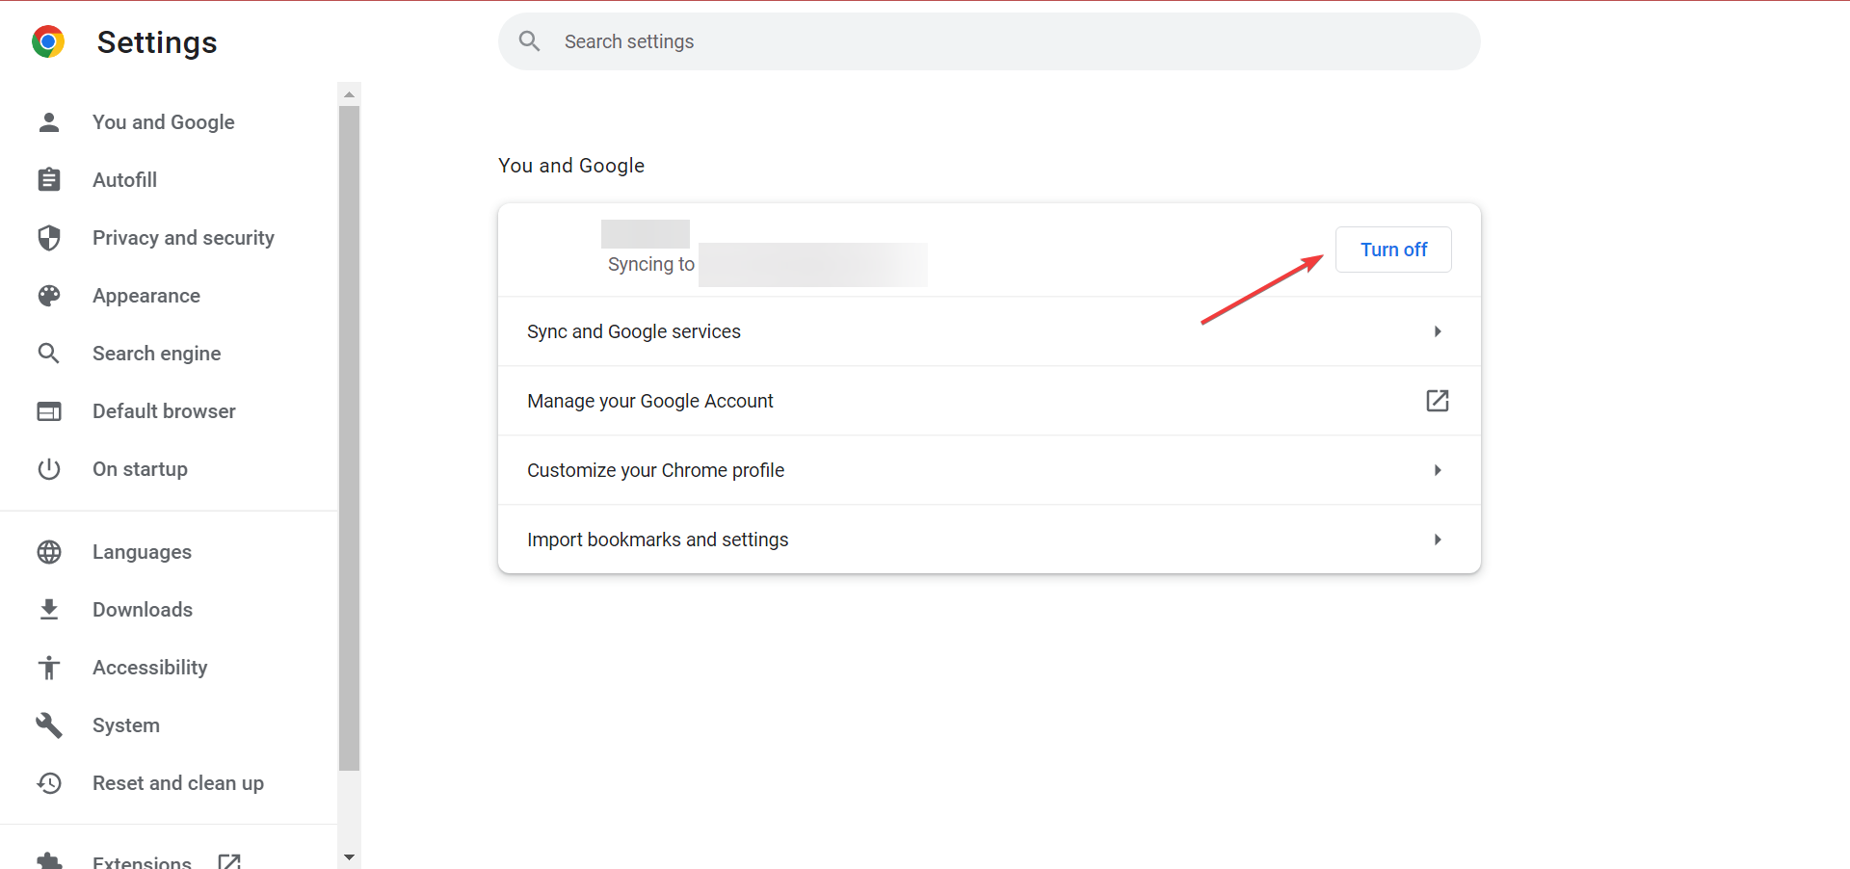This screenshot has width=1850, height=869.
Task: Click the Search settings input field
Action: (x=989, y=41)
